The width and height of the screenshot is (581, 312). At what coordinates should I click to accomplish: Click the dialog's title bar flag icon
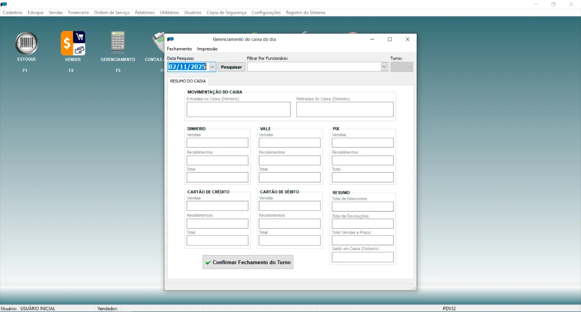point(170,39)
